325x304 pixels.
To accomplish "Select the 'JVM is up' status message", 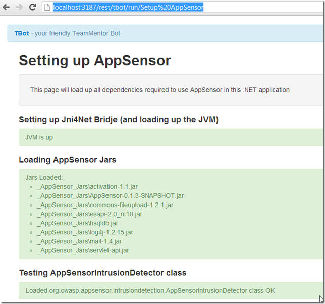I will pos(39,137).
